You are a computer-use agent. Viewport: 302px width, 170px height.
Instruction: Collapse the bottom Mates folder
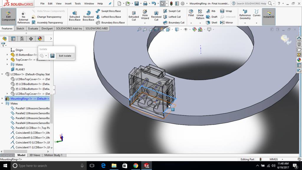tap(2, 104)
